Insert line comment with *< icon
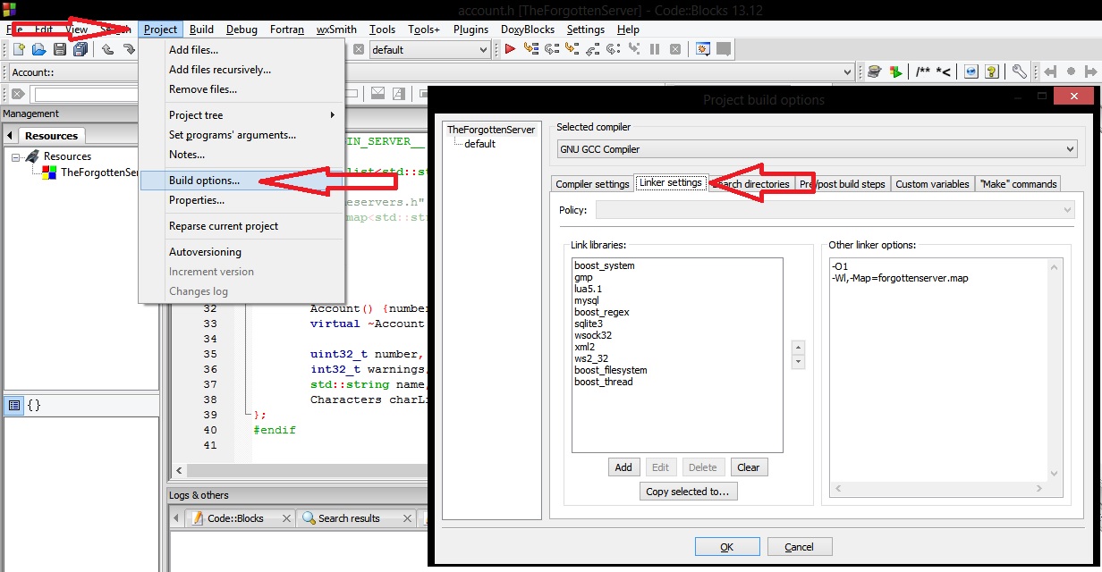The image size is (1102, 572). point(943,71)
